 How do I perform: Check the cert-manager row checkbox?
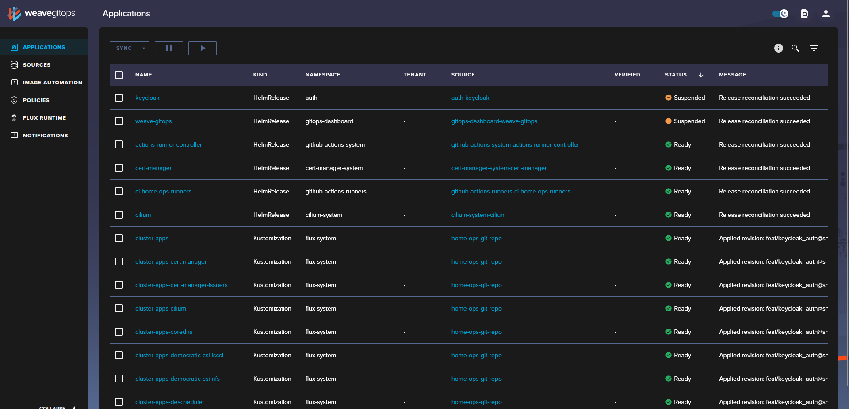coord(119,168)
